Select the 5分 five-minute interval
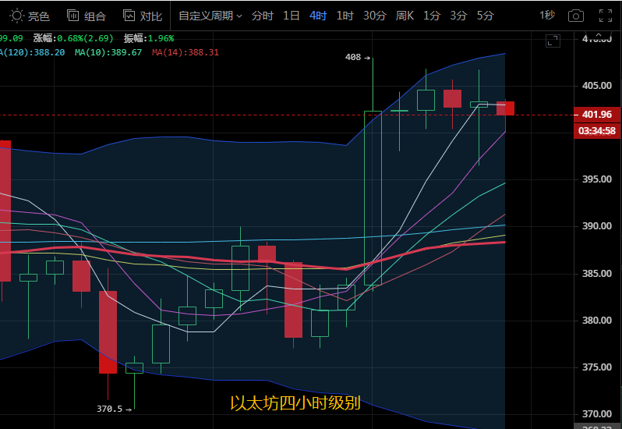Screen dimensions: 622x429 pyautogui.click(x=485, y=16)
